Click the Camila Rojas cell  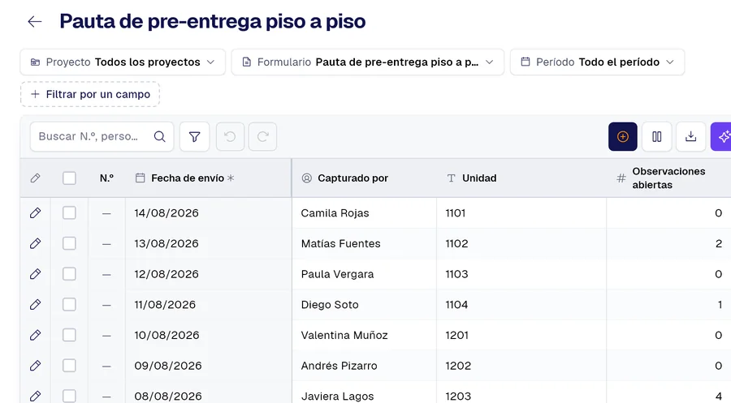(x=364, y=213)
